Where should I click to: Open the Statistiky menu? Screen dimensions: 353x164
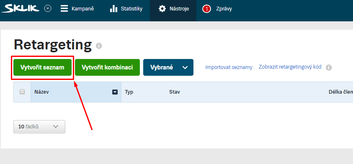126,9
